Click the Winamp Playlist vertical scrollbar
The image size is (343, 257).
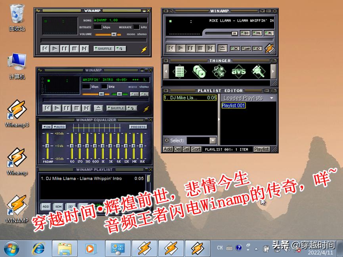[x=149, y=178]
